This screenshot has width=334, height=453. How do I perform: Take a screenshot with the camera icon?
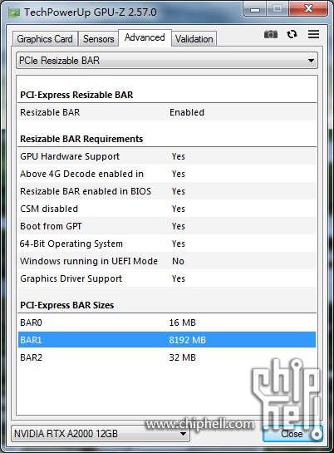pos(271,34)
